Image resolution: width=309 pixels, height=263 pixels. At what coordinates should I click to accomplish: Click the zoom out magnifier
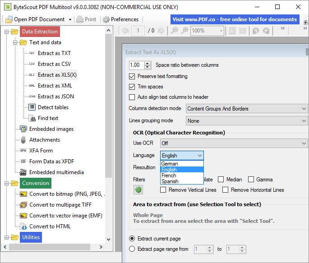pyautogui.click(x=175, y=31)
